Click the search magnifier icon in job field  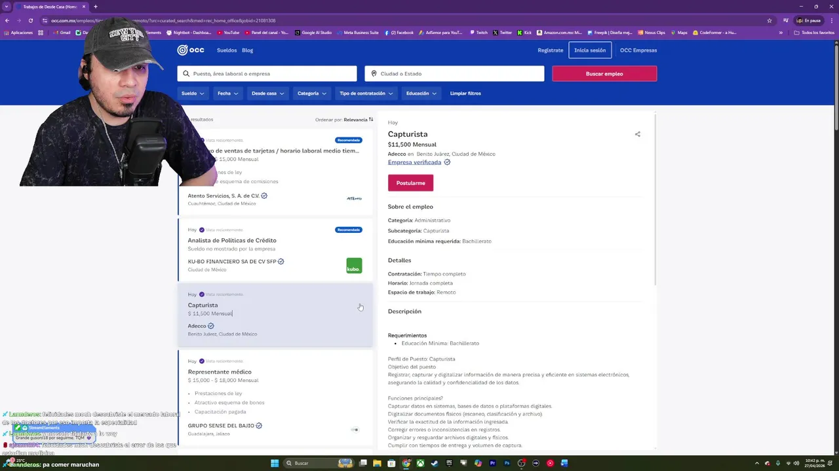[186, 74]
